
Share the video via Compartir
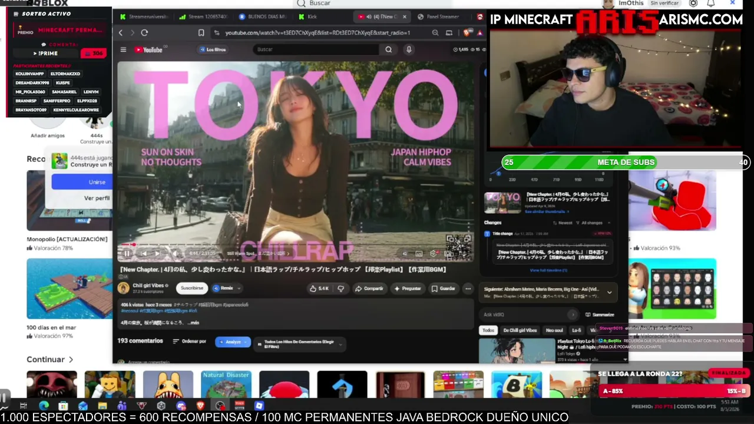(369, 289)
